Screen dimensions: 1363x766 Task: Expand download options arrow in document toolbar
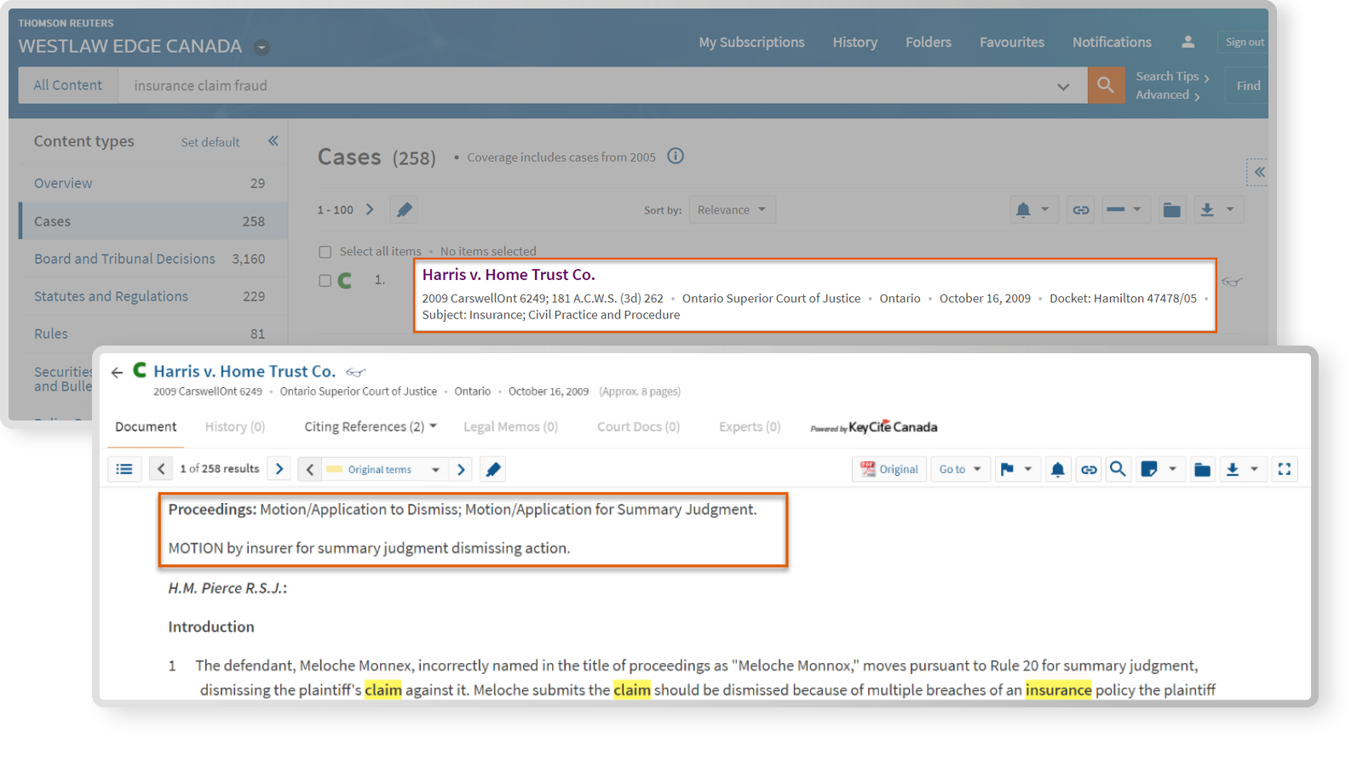tap(1254, 469)
